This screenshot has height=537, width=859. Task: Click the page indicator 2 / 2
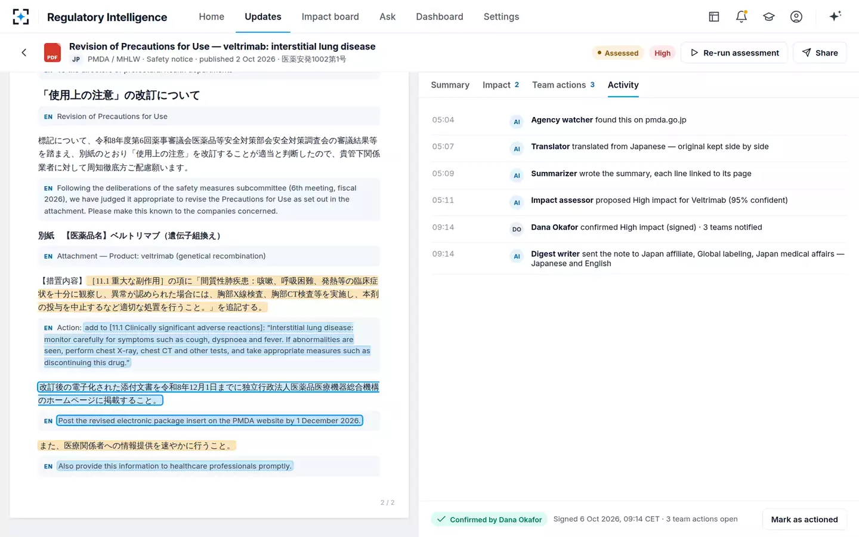(x=387, y=502)
